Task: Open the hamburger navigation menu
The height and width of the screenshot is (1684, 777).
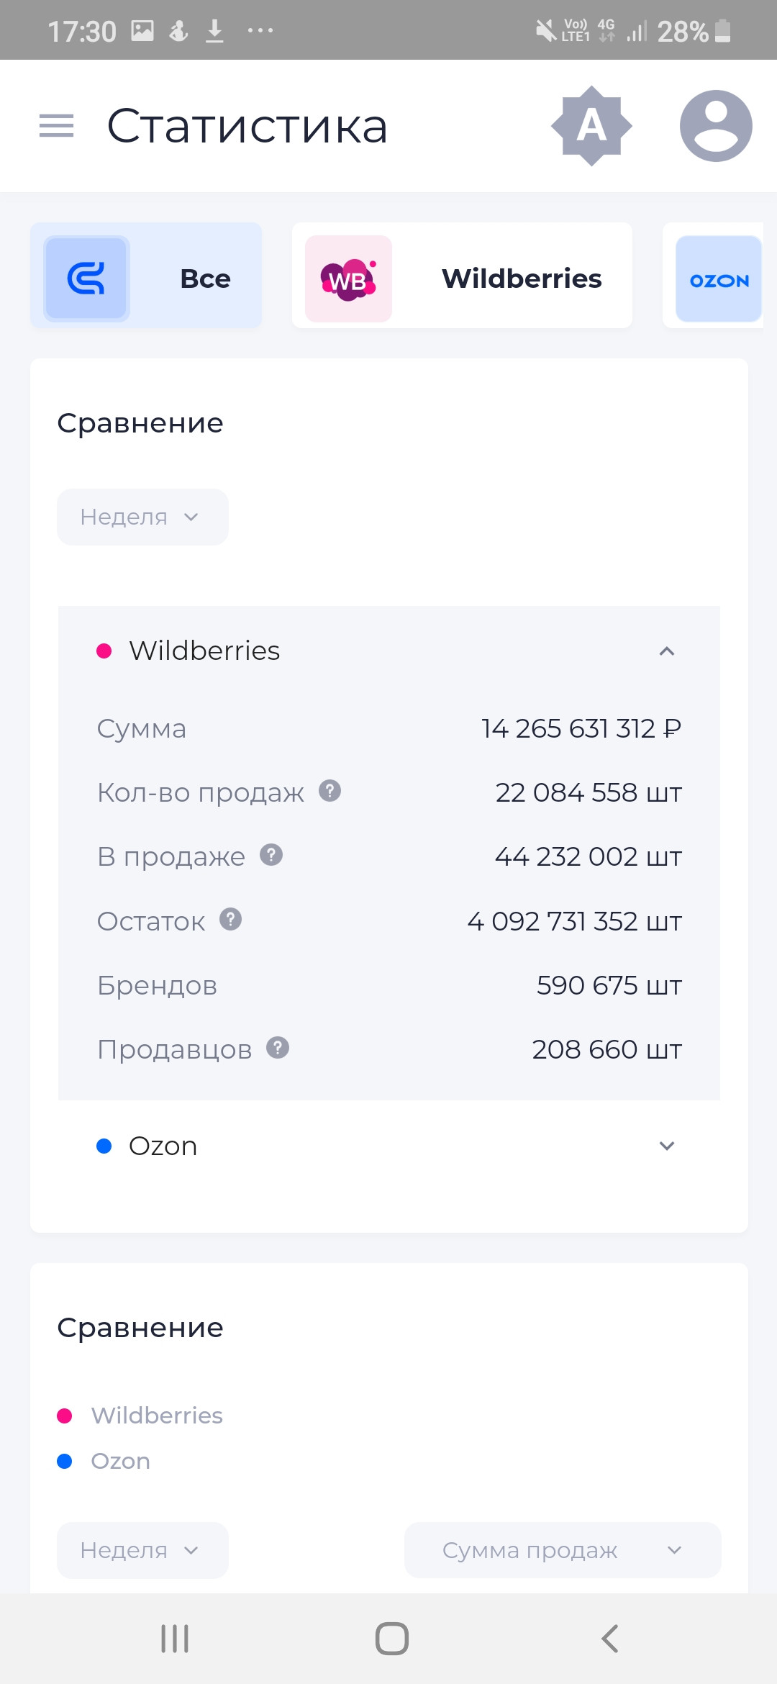Action: coord(56,126)
